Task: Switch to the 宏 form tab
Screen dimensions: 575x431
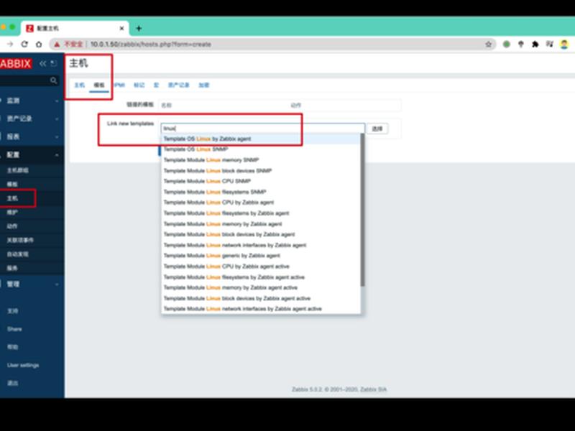Action: pyautogui.click(x=156, y=85)
